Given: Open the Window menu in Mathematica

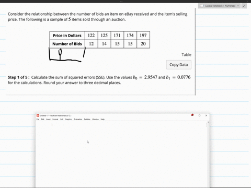Looking at the screenshot, I should (x=95, y=119).
